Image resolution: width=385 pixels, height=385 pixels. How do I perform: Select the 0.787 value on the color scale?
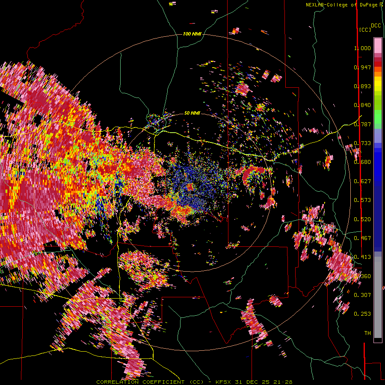(x=362, y=124)
